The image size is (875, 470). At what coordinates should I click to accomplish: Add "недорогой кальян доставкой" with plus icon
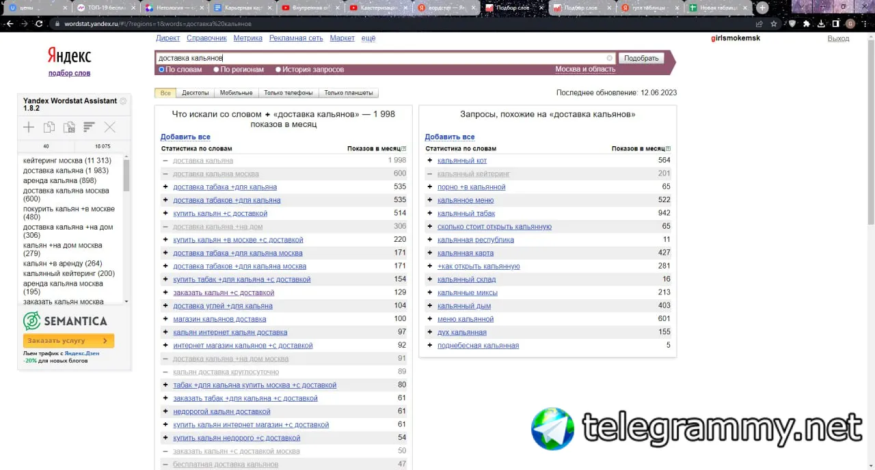coord(165,411)
